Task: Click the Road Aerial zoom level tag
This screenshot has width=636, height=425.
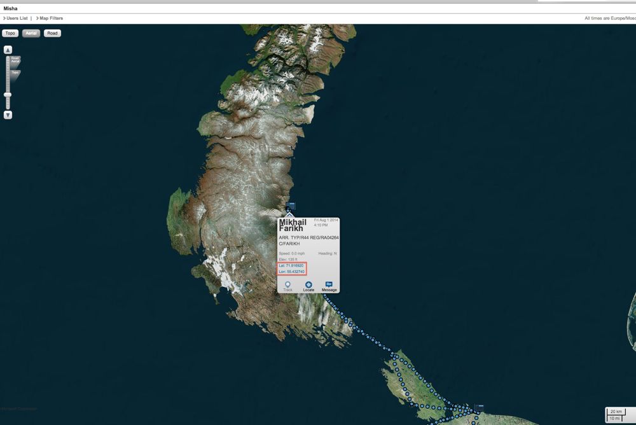Action: pyautogui.click(x=15, y=60)
